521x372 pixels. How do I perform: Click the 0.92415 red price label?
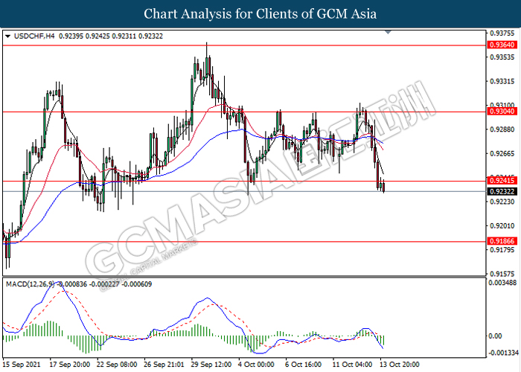[502, 181]
